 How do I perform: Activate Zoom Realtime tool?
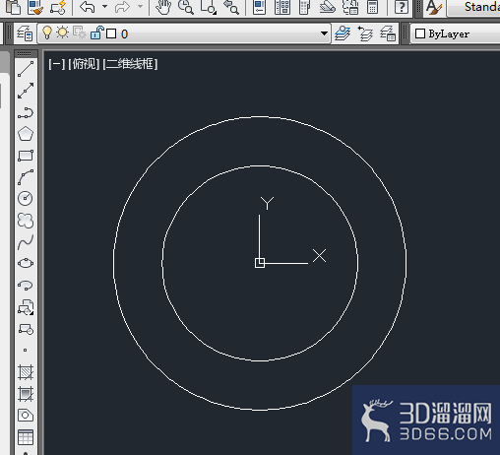186,7
